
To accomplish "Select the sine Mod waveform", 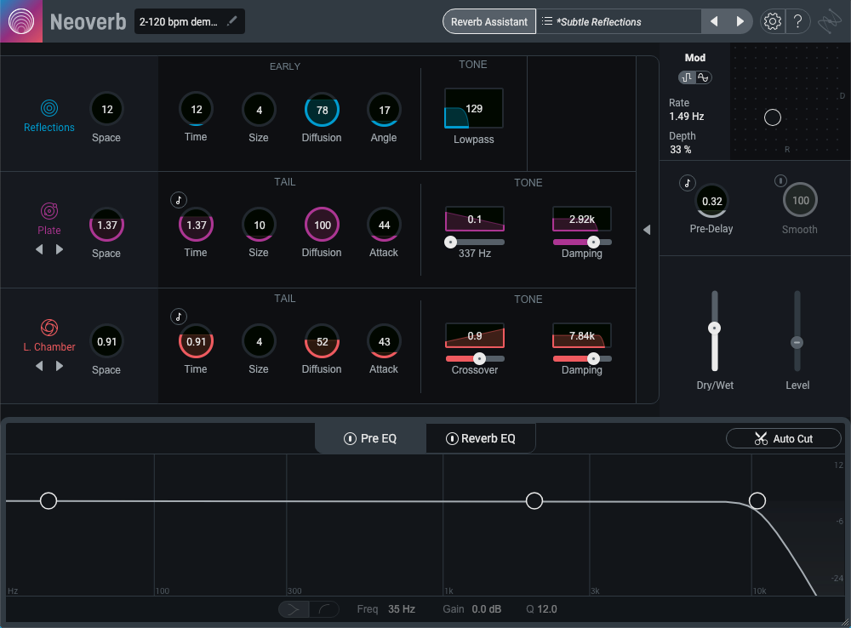I will 703,77.
